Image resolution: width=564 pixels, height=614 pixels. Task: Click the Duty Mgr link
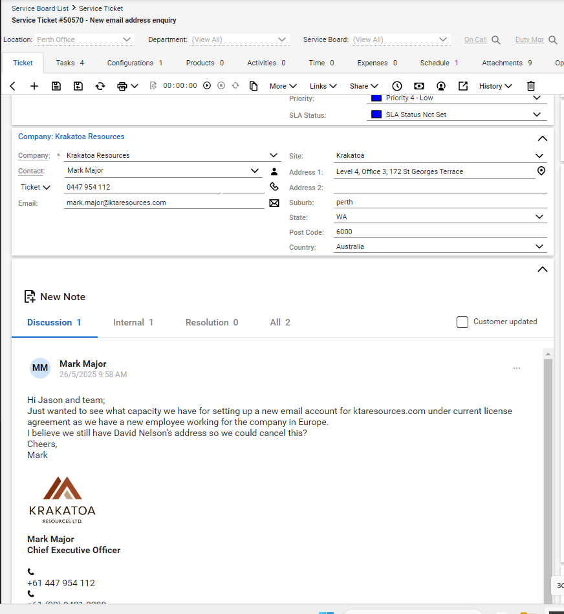pos(529,39)
